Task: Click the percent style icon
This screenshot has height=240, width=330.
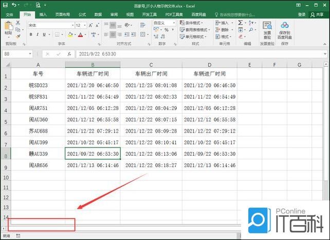Action: [x=167, y=30]
